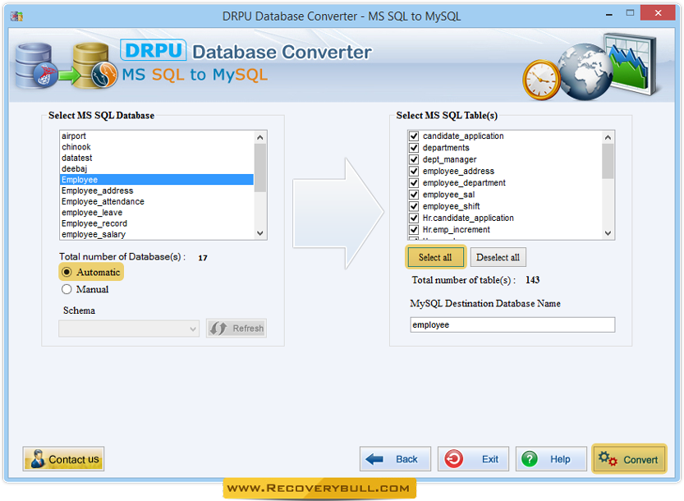Select the Manual radio button
This screenshot has height=501, width=684.
67,289
